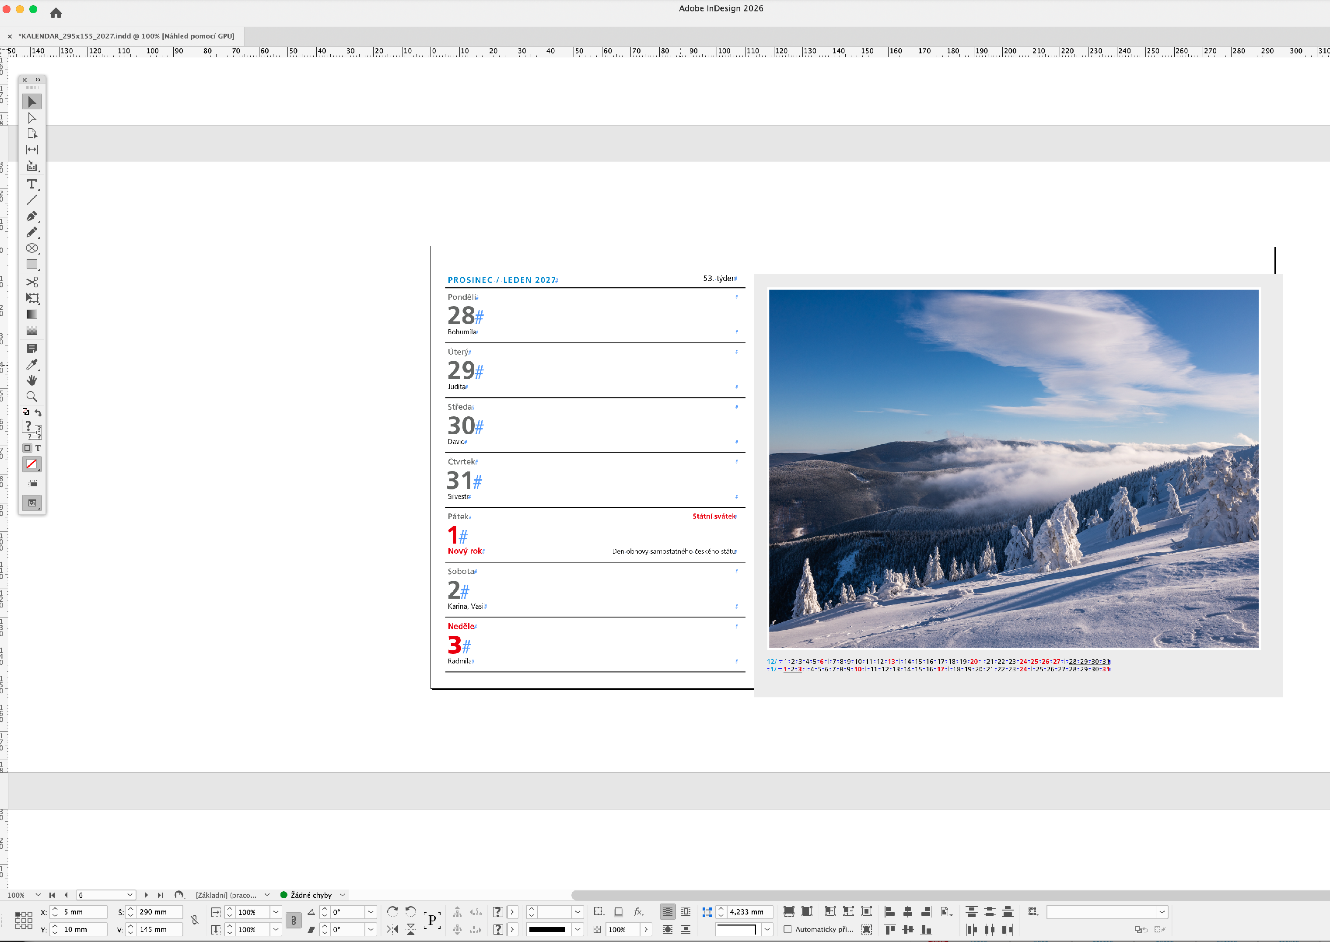Toggle constrain width and height proportions
Image resolution: width=1330 pixels, height=942 pixels.
tap(195, 920)
